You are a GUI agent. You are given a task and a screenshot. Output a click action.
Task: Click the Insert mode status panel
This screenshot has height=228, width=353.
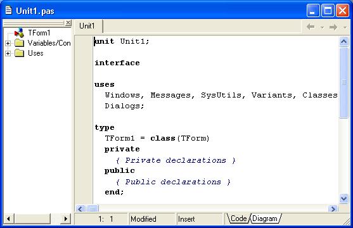199,219
